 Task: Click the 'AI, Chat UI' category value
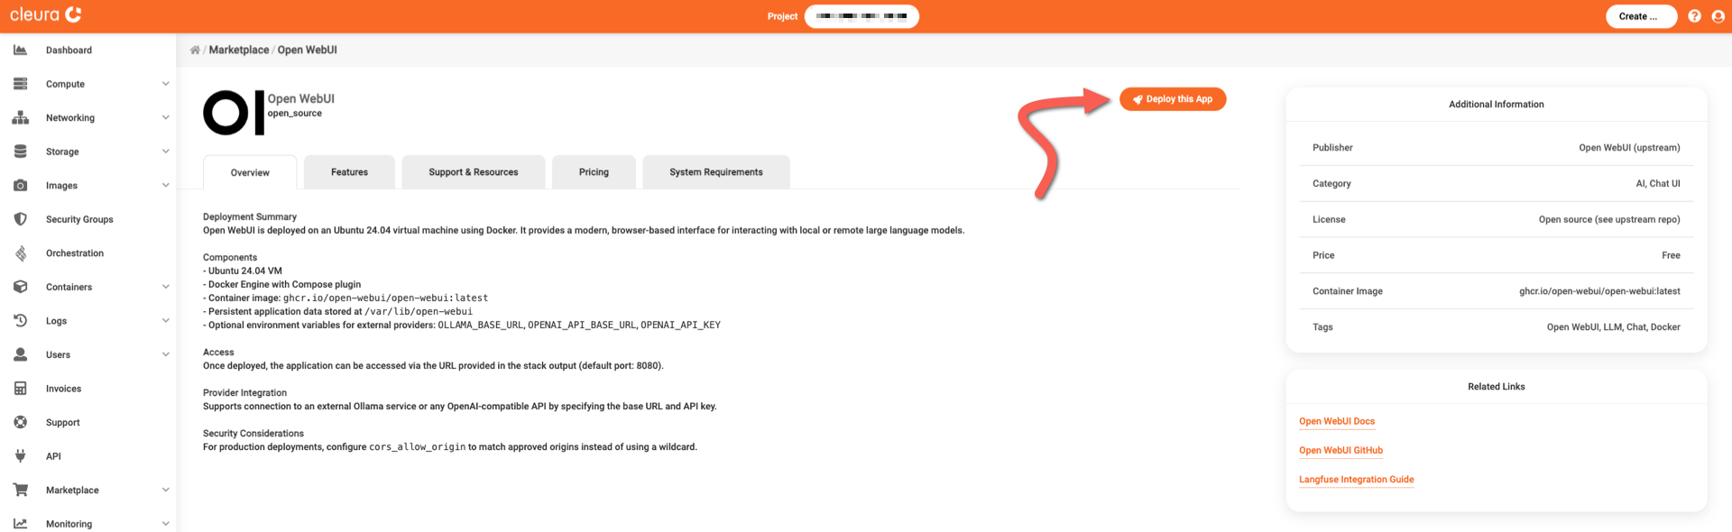click(x=1658, y=184)
